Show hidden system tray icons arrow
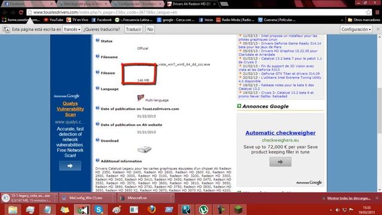Screen dimensions: 382x215 [331, 210]
